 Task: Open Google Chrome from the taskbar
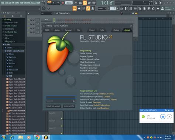38,137
